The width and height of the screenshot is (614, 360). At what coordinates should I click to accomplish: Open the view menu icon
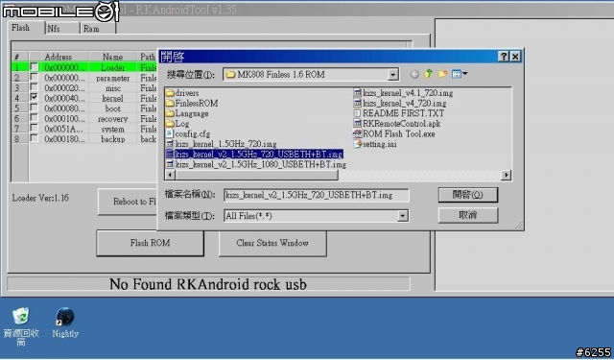[x=460, y=74]
